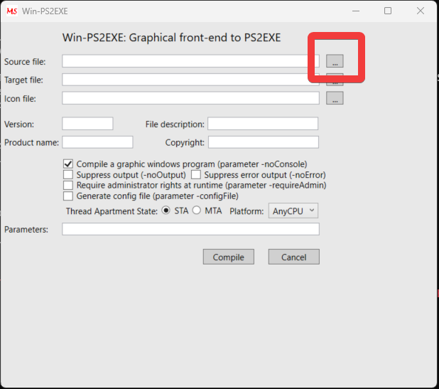Click the Cancel button
The height and width of the screenshot is (389, 439).
pyautogui.click(x=293, y=257)
